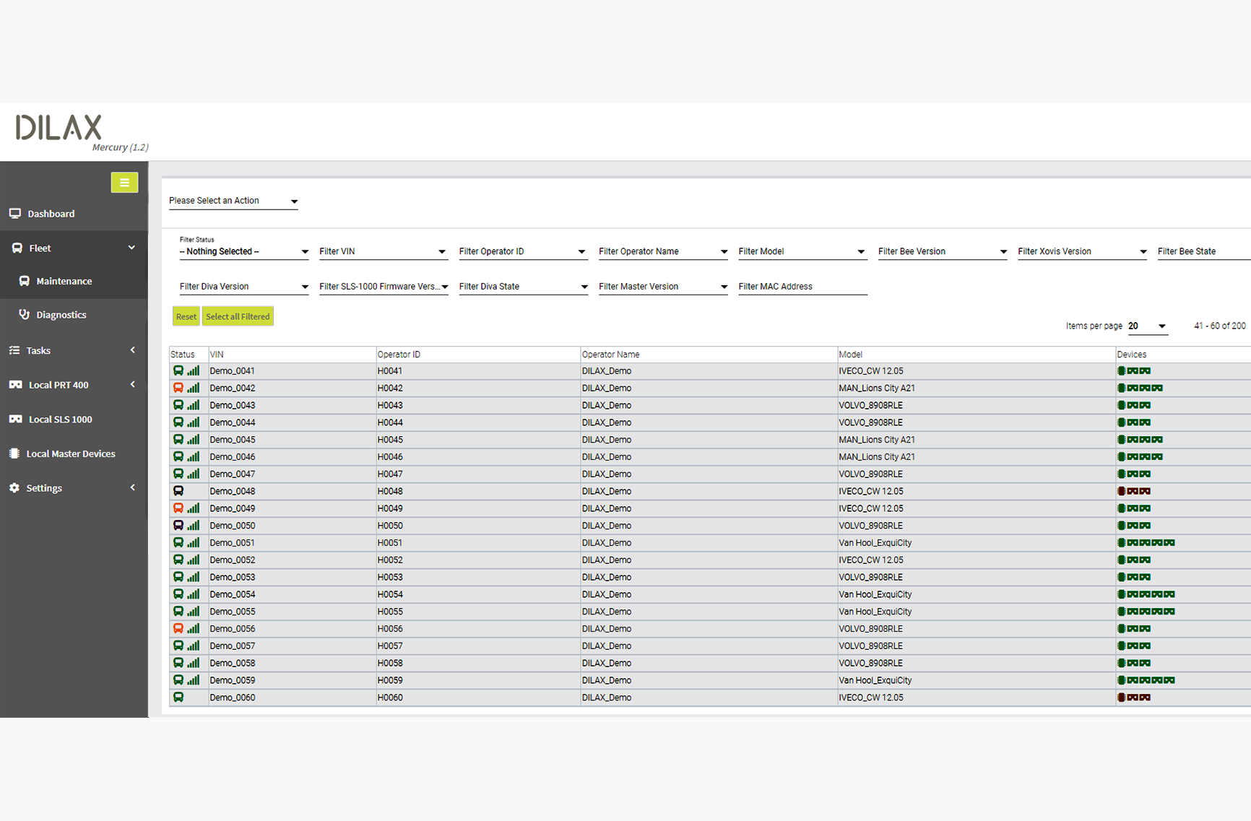Select the Maintenance bus icon
This screenshot has height=821, width=1251.
pos(25,281)
